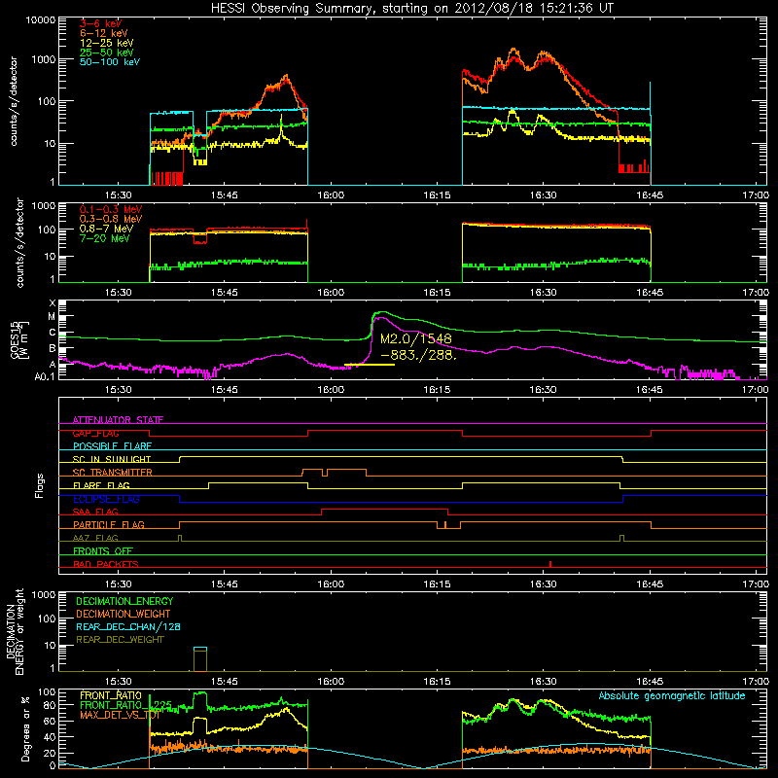778x778 pixels.
Task: Click the 'DECIMATION ENERGY or weight' axis label
Action: tap(15, 631)
